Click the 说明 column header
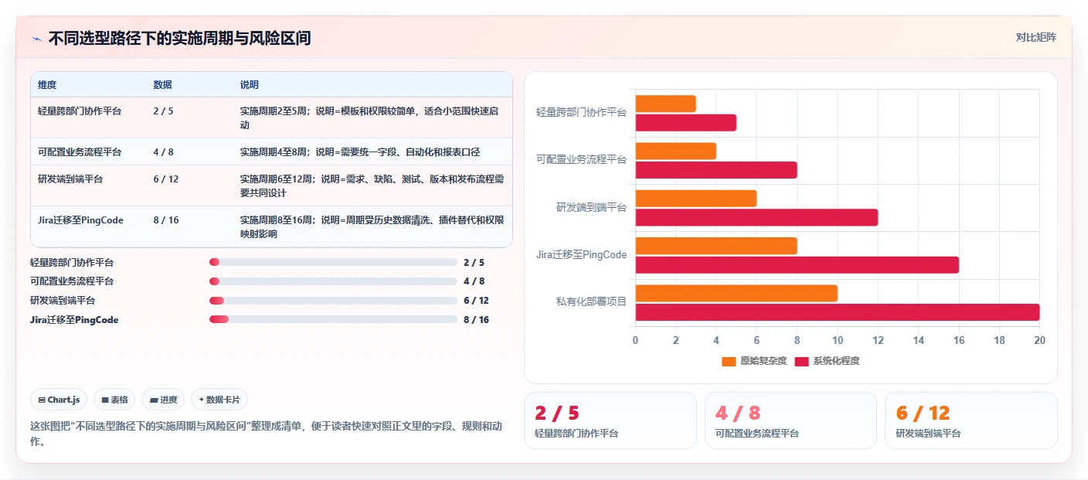This screenshot has width=1088, height=480. (x=249, y=84)
